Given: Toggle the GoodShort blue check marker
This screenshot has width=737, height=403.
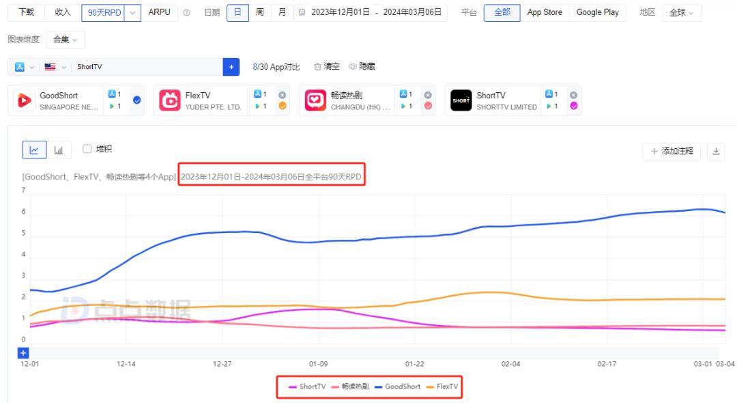Looking at the screenshot, I should (x=136, y=100).
